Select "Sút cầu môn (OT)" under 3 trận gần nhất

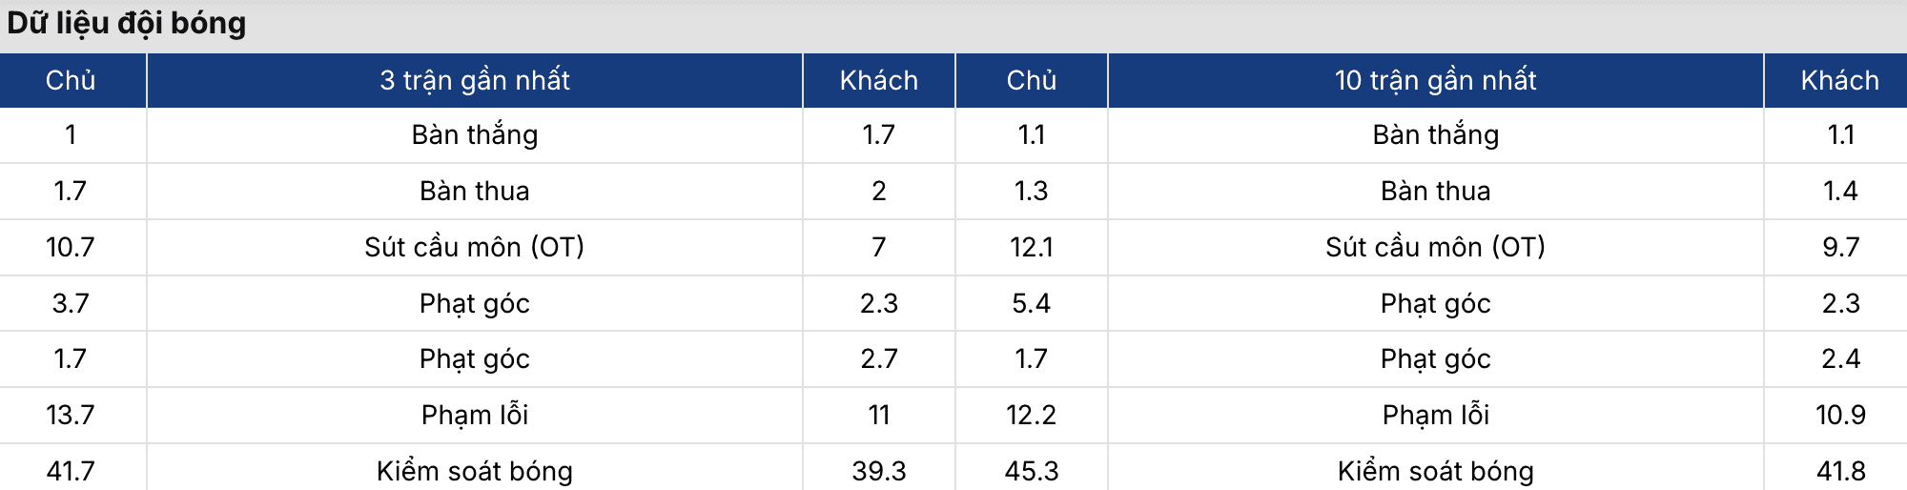(x=474, y=247)
